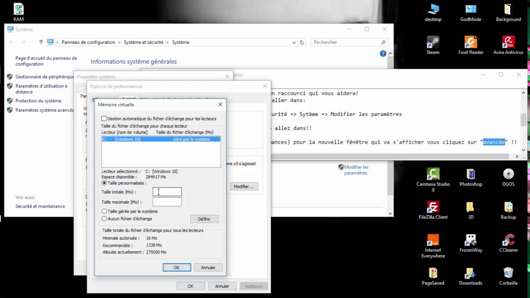Click Page d'accueil du panneau de configuration
Viewport: 530px width, 298px height.
pyautogui.click(x=46, y=61)
